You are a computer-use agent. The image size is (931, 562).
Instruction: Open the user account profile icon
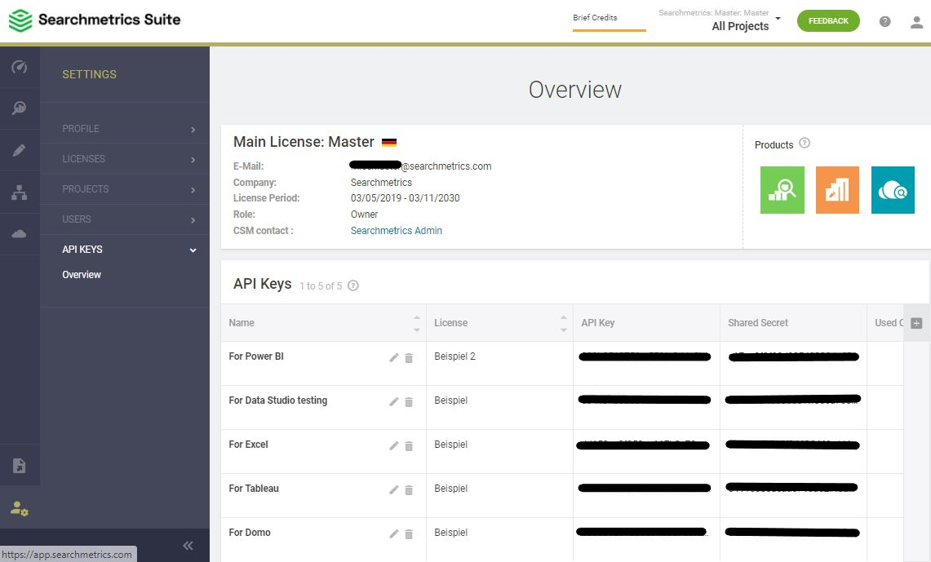pyautogui.click(x=917, y=22)
